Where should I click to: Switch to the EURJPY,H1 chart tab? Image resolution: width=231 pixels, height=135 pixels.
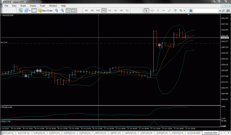point(54,133)
